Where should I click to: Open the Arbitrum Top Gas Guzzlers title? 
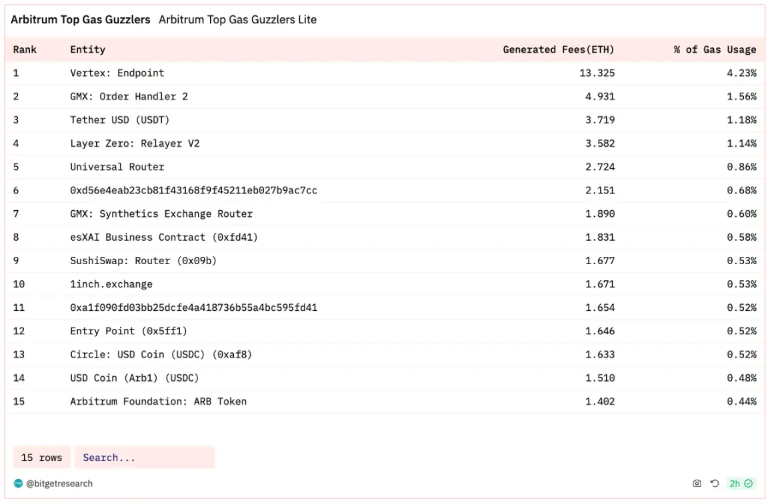tap(81, 20)
